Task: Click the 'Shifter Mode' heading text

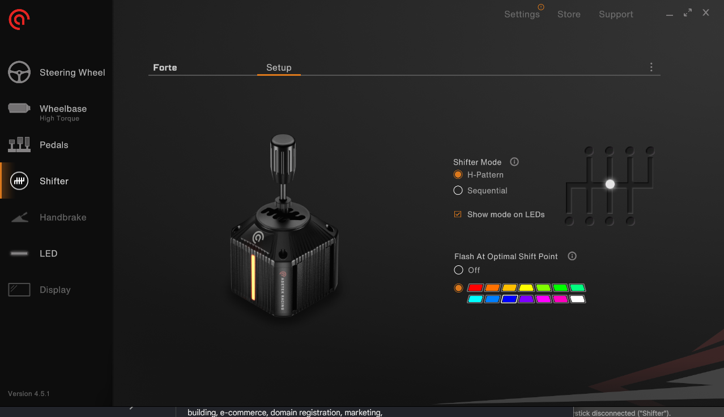Action: tap(478, 162)
